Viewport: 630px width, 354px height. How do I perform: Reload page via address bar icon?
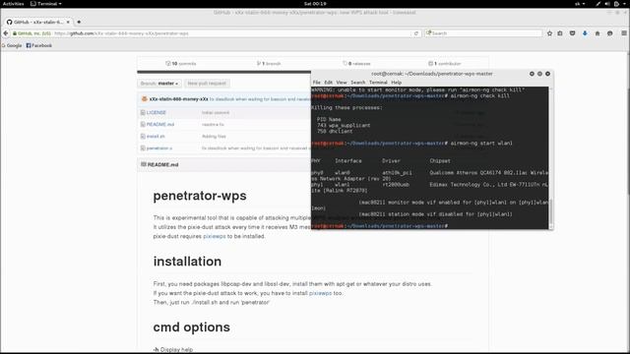pyautogui.click(x=416, y=33)
